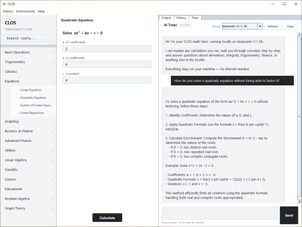Maximize the CLOS window
302x227 pixels.
click(284, 4)
